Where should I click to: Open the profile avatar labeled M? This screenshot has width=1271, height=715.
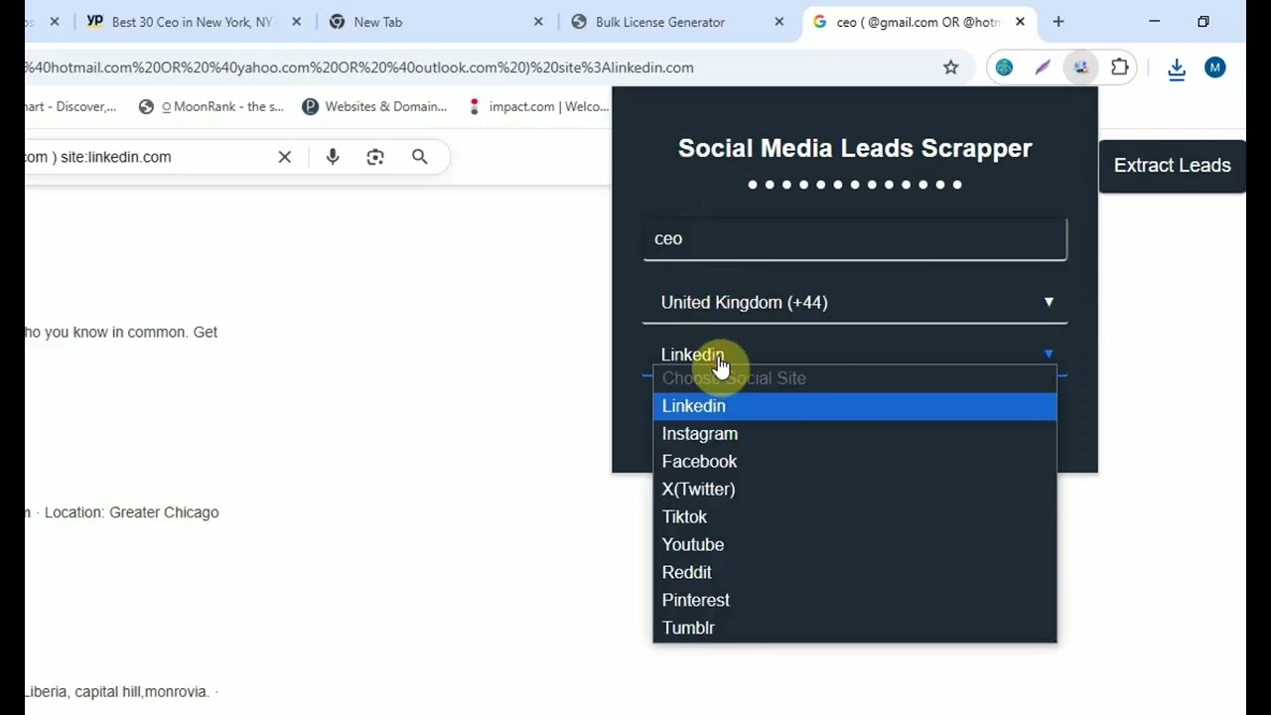1215,68
